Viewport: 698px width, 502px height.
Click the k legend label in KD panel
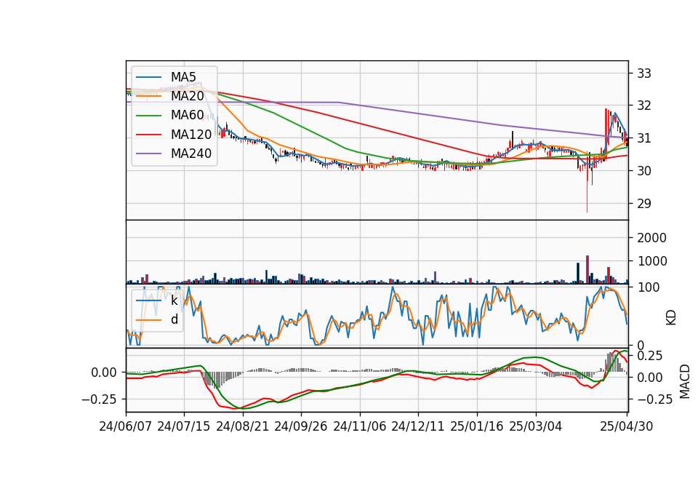(174, 300)
